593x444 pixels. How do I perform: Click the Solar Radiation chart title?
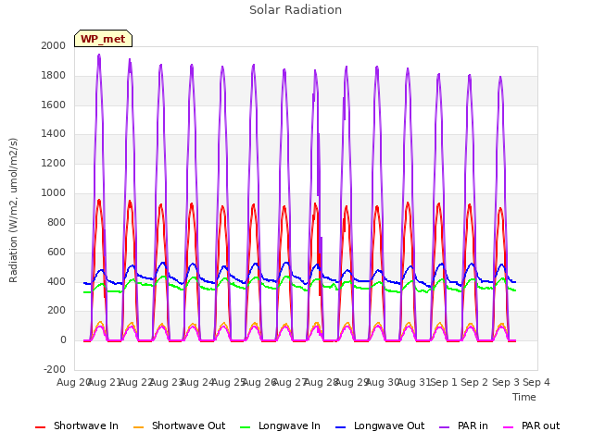[296, 10]
